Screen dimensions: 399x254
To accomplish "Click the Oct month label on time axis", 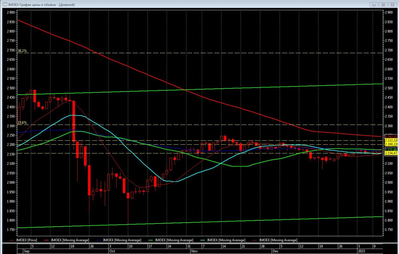I will pos(112,251).
